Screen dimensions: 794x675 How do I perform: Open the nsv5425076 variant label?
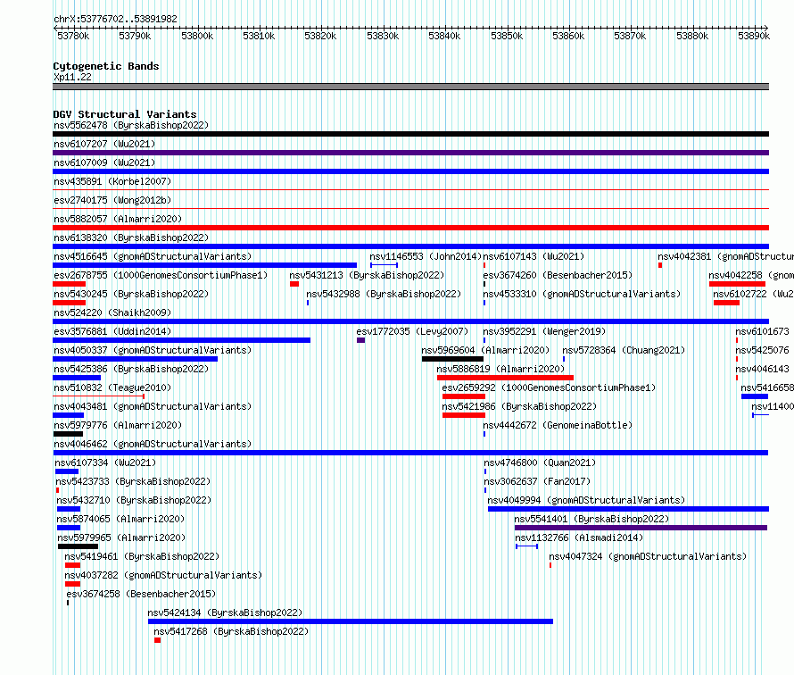[x=762, y=350]
